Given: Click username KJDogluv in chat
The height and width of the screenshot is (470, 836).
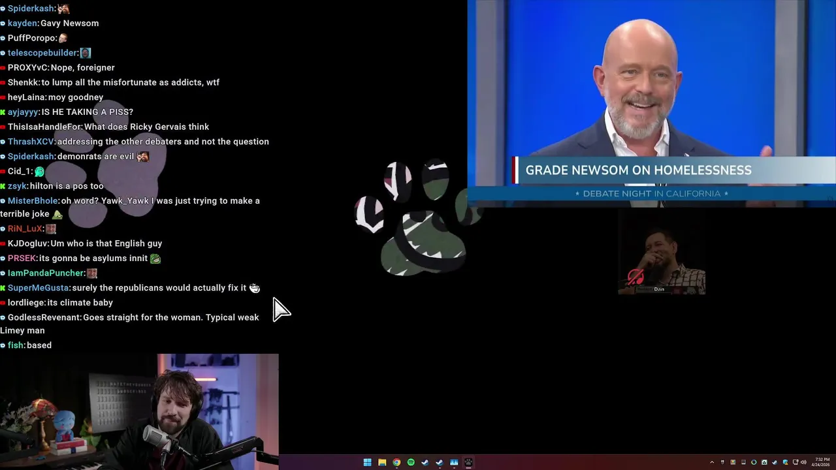Looking at the screenshot, I should point(27,243).
